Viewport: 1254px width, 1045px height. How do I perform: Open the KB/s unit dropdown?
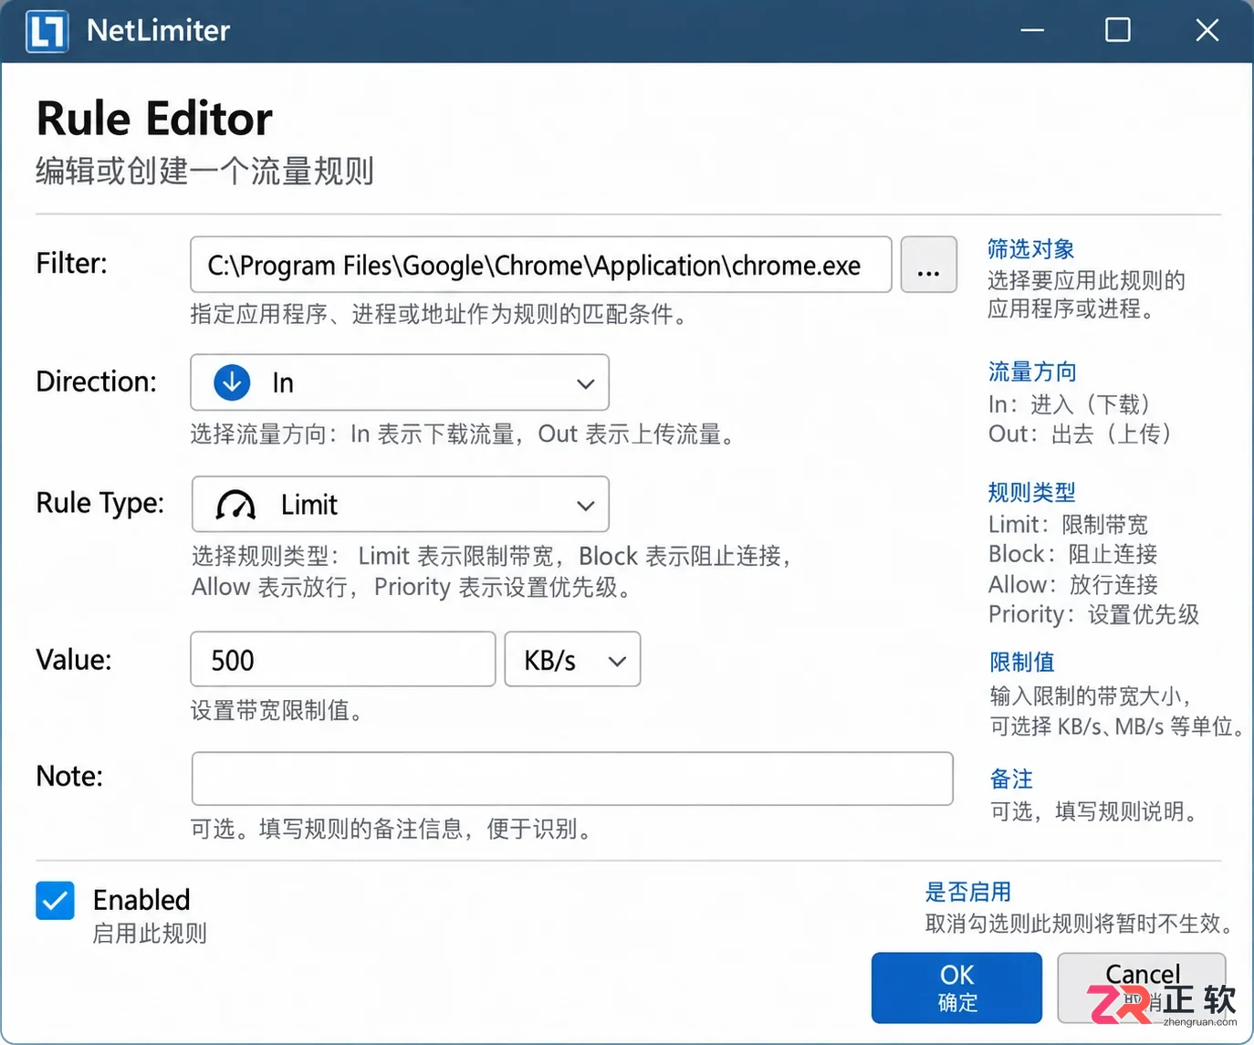[x=572, y=659]
